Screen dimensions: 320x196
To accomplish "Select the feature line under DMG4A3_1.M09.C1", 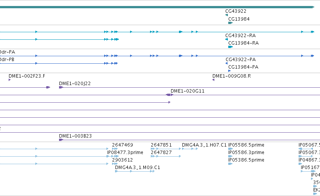I will (x=135, y=171).
